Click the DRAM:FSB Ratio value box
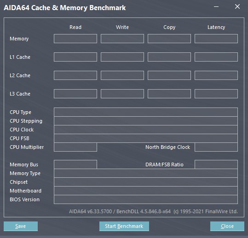This screenshot has height=238, width=248. tap(216, 164)
